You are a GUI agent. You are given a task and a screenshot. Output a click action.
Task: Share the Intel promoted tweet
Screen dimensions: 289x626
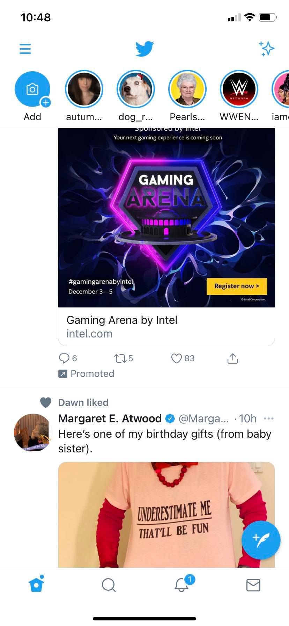point(232,358)
